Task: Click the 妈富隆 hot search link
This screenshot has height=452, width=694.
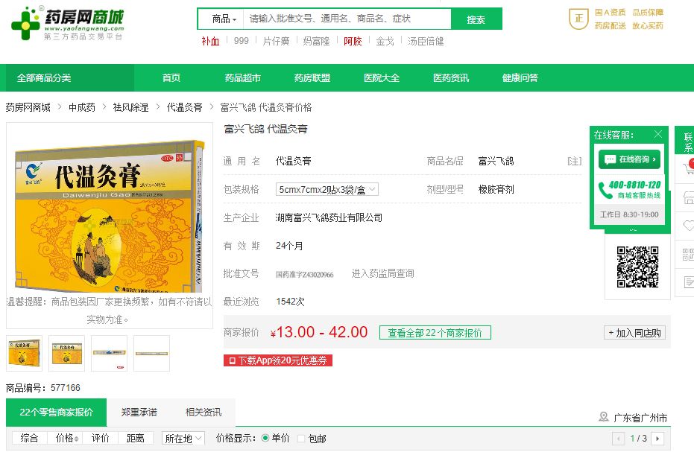Action: coord(316,41)
